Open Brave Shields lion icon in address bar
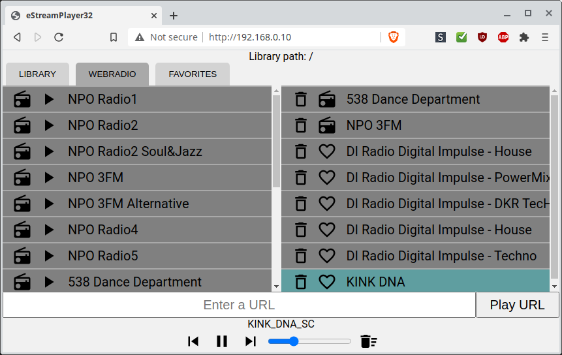 click(394, 37)
